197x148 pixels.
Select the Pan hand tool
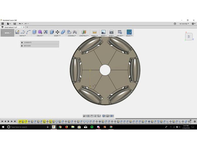coord(92,116)
